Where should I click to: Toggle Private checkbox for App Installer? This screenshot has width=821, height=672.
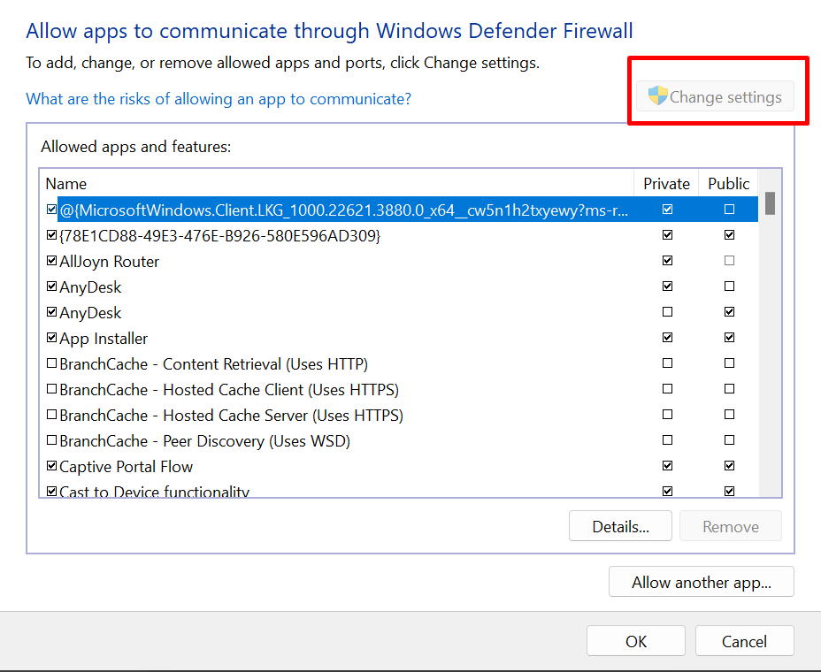point(667,338)
